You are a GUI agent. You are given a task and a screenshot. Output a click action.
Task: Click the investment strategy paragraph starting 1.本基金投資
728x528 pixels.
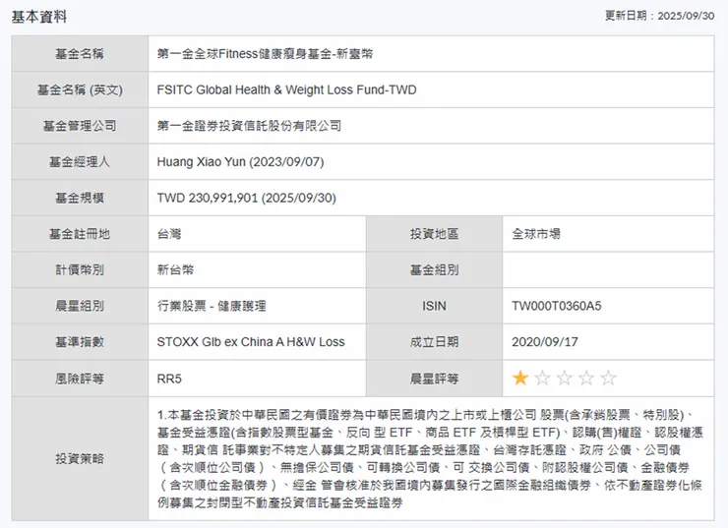[430, 458]
